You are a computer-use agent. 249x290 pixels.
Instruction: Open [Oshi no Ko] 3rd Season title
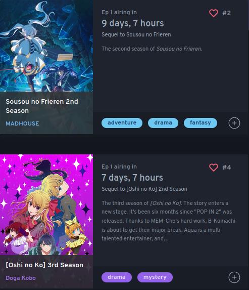click(44, 265)
